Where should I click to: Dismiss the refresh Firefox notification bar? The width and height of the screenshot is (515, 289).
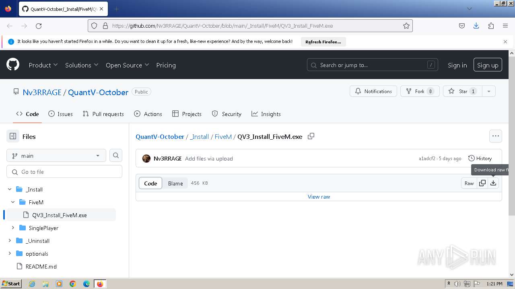tap(505, 42)
